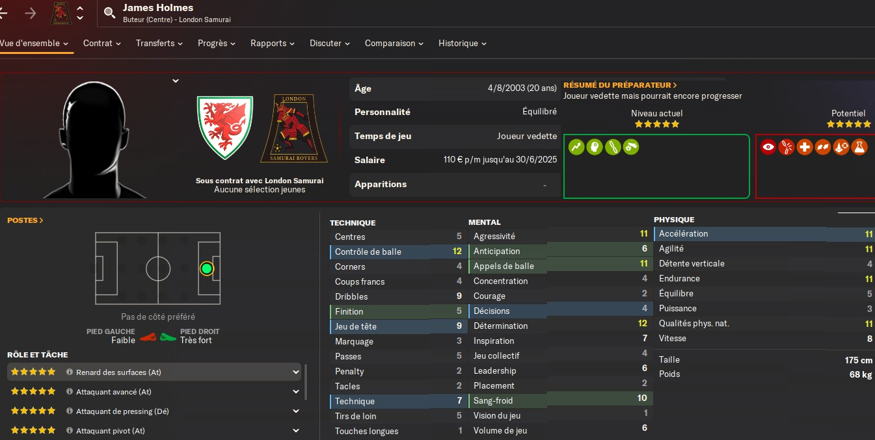Open the Résumé du préparateur link
The height and width of the screenshot is (440, 875).
coord(620,85)
